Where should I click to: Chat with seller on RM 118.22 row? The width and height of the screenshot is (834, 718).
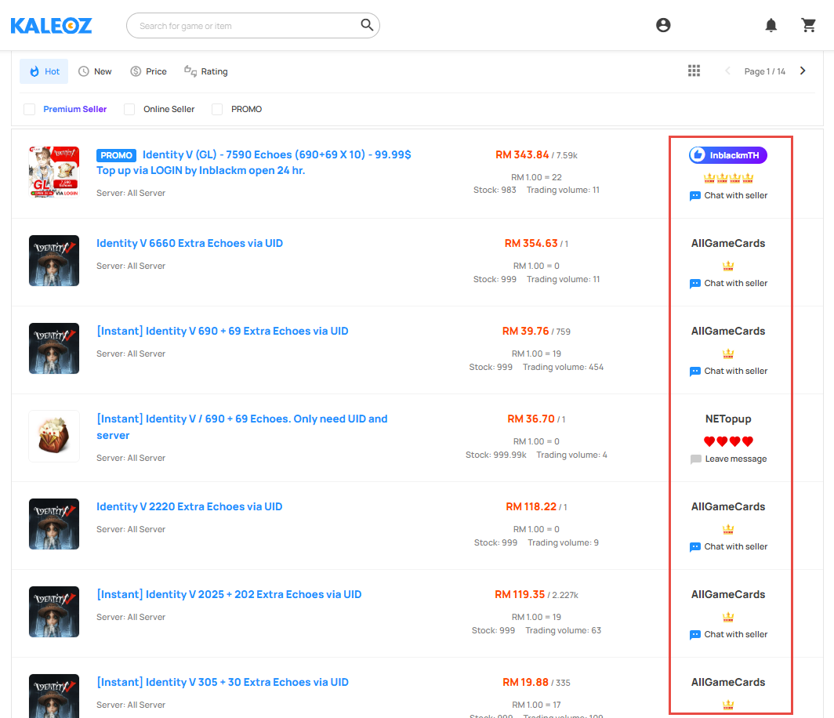(728, 547)
